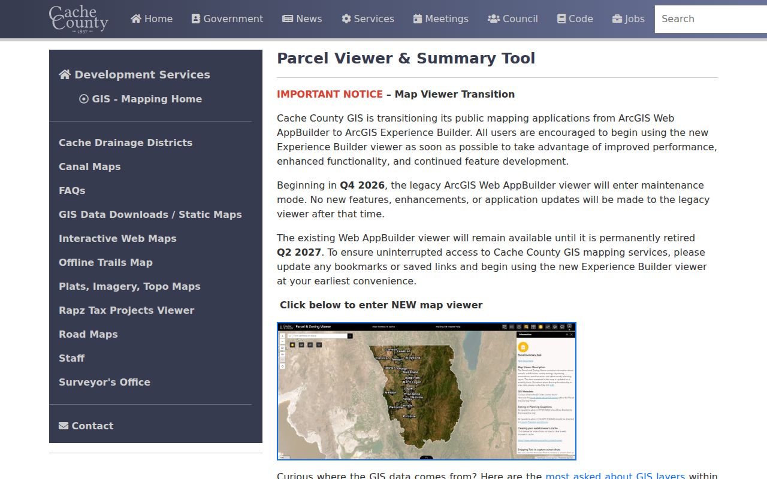
Task: Open the Road Maps link
Action: [88, 334]
